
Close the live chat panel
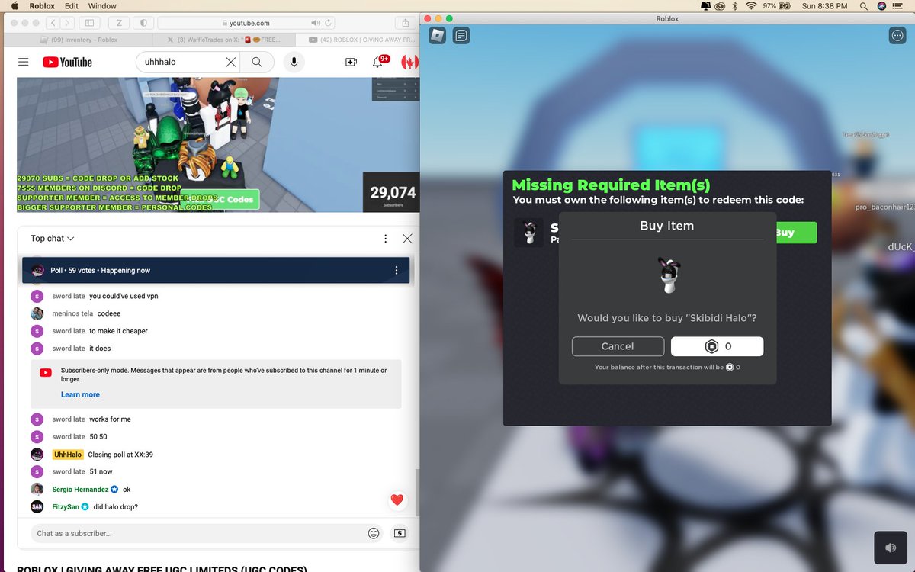407,239
